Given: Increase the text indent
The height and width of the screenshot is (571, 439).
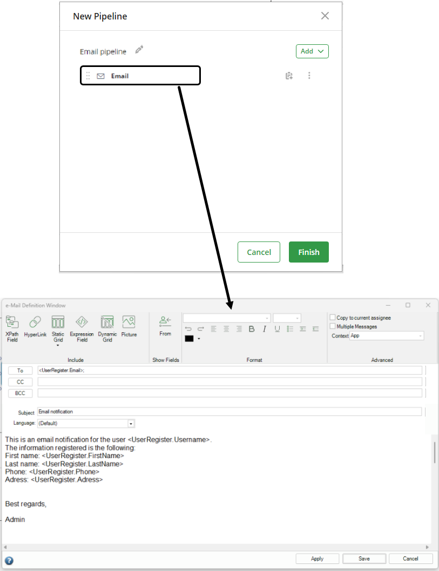Looking at the screenshot, I should coord(303,329).
